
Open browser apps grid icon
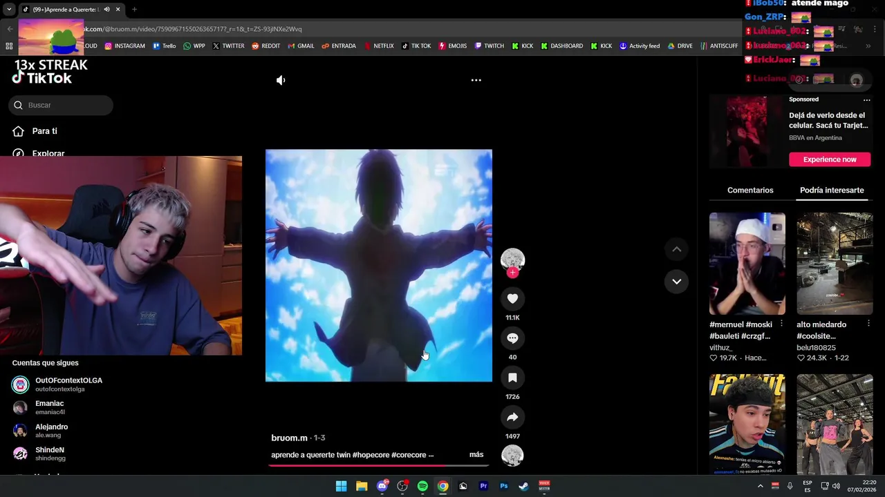click(9, 46)
